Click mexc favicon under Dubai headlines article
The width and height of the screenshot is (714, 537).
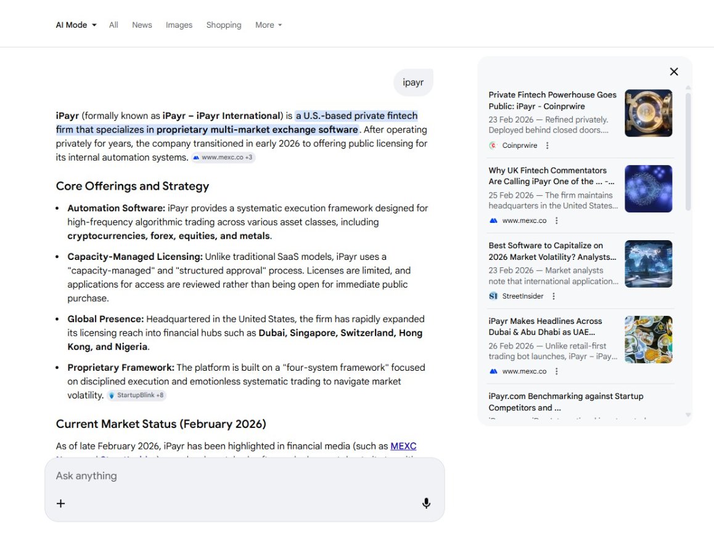493,371
